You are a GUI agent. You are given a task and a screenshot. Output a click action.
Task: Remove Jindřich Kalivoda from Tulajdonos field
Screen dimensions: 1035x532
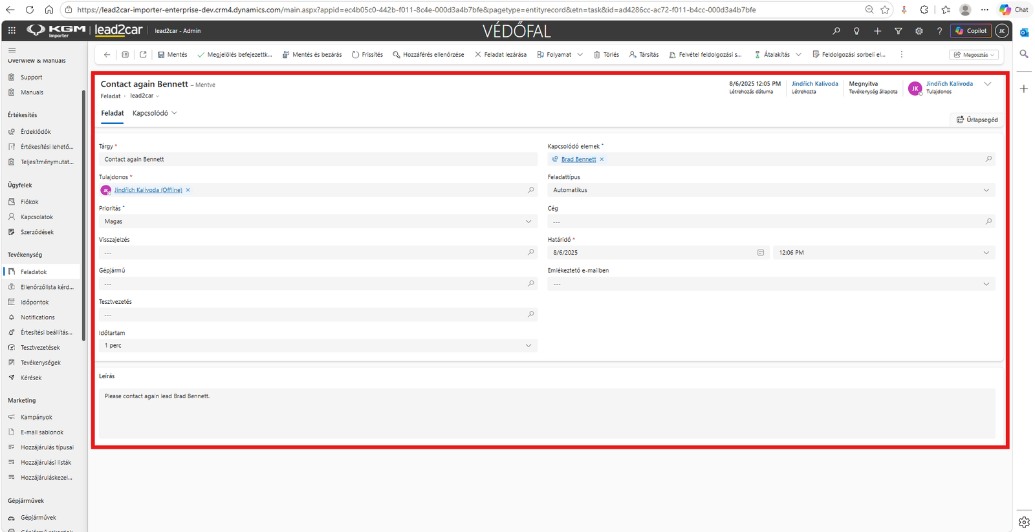pos(188,190)
